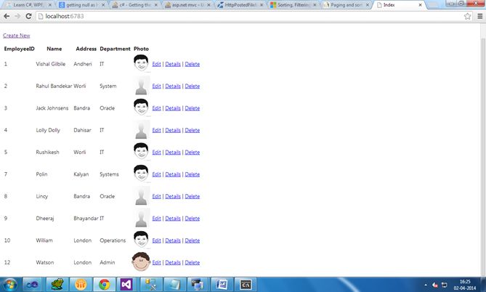The height and width of the screenshot is (292, 486).
Task: Edit the Rahul Bandekar record
Action: pyautogui.click(x=156, y=86)
